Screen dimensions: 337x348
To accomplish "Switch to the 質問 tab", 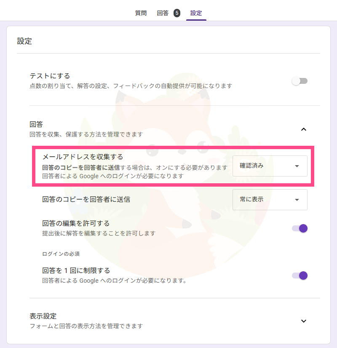I will pos(140,13).
